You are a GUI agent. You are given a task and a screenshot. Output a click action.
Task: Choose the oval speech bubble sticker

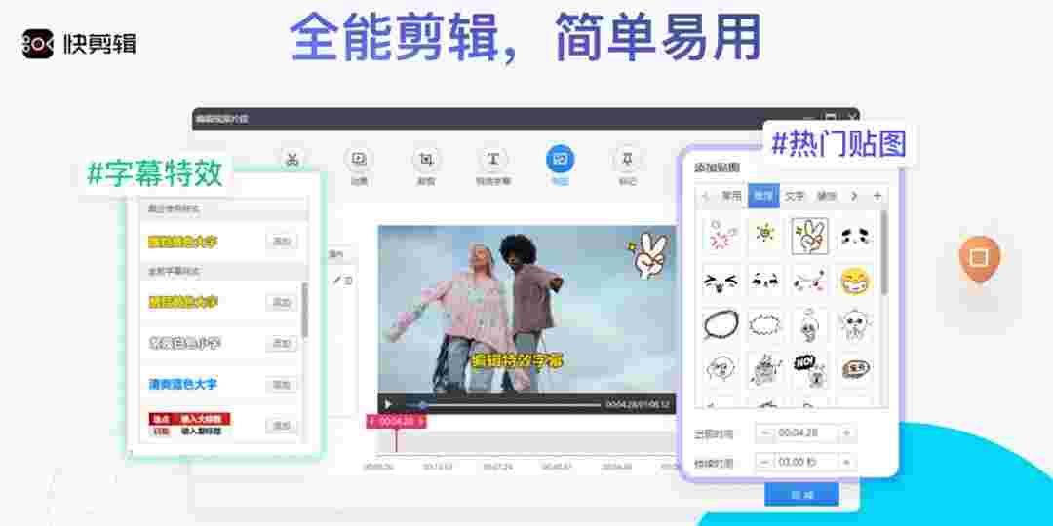[721, 324]
